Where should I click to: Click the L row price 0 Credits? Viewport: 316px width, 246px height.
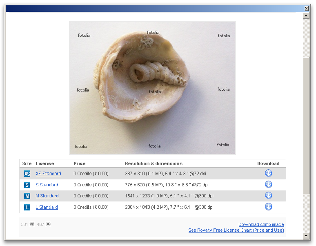click(x=91, y=207)
